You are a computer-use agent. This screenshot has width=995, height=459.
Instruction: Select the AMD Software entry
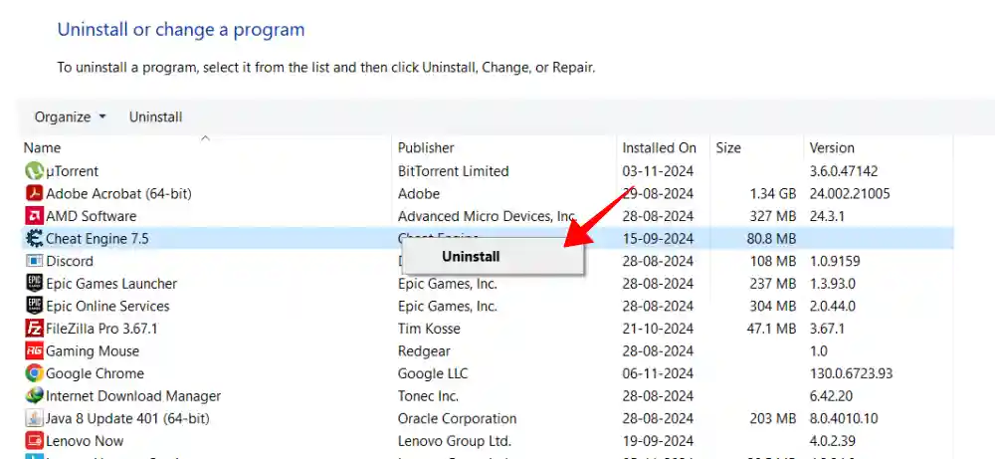click(91, 216)
